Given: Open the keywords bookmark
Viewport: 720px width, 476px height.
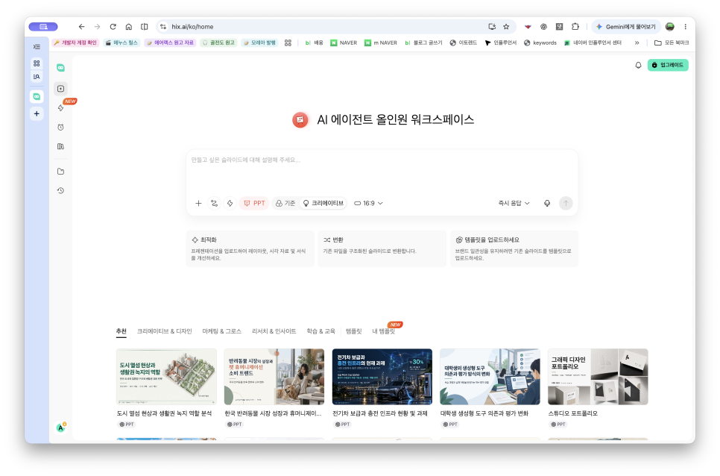Looking at the screenshot, I should 540,43.
